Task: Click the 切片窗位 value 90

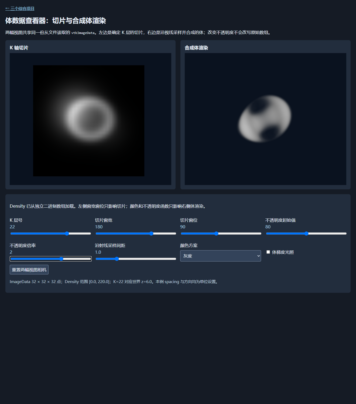Action: (x=183, y=227)
